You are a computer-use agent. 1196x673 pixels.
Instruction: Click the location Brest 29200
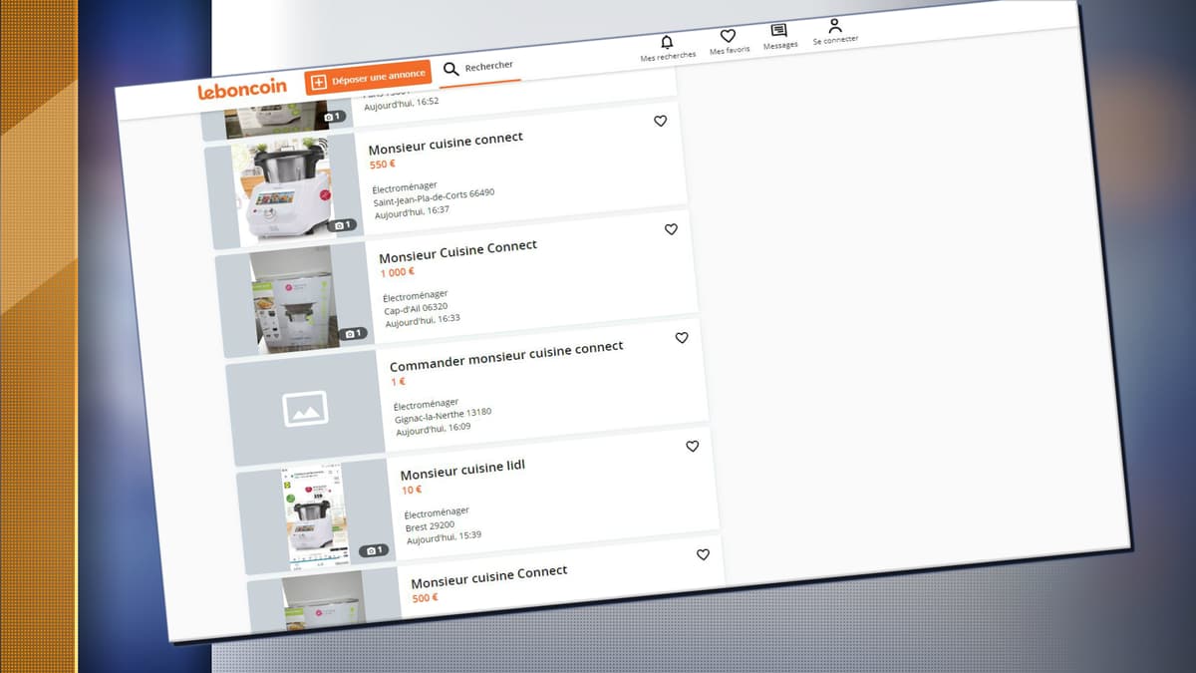tap(430, 525)
